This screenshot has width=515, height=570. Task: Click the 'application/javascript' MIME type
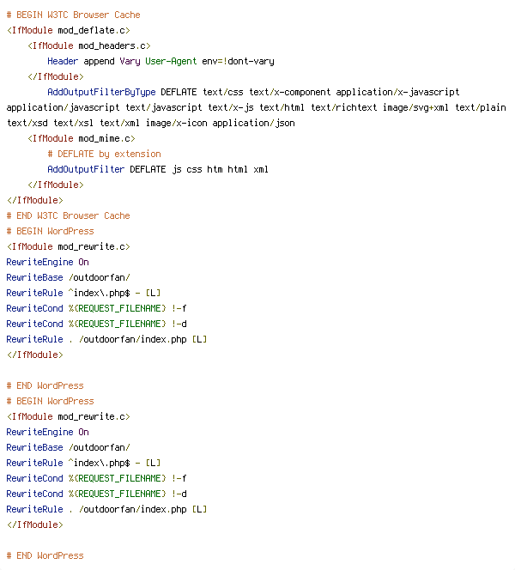[x=63, y=107]
